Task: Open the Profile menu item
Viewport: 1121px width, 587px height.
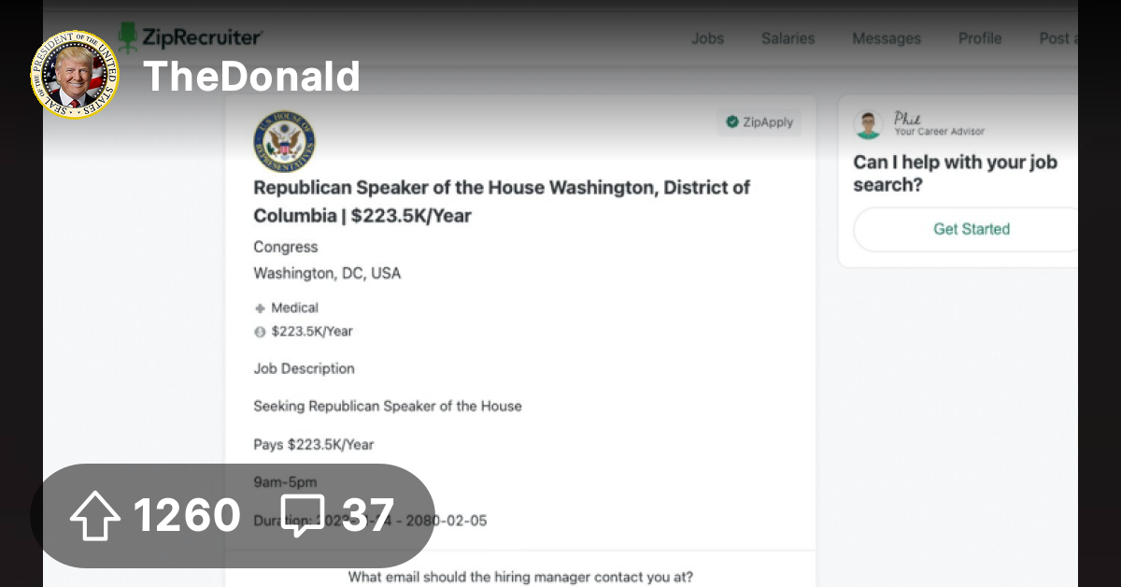Action: (979, 38)
